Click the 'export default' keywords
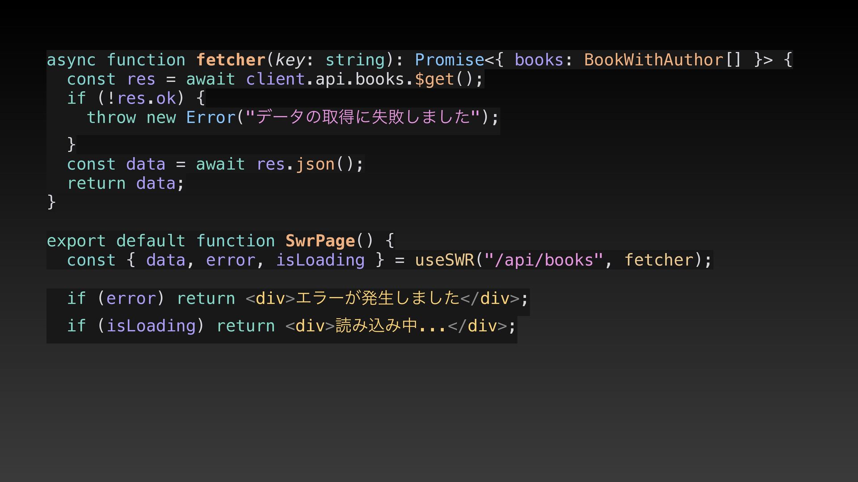This screenshot has width=858, height=482. 116,241
